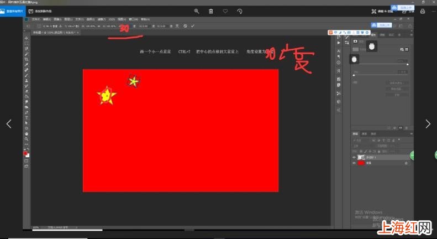This screenshot has width=437, height=239.
Task: Open the layer blend mode dropdown
Action: 365,146
